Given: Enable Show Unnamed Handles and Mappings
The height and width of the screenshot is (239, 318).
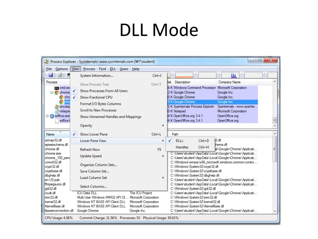Looking at the screenshot, I should tap(119, 117).
